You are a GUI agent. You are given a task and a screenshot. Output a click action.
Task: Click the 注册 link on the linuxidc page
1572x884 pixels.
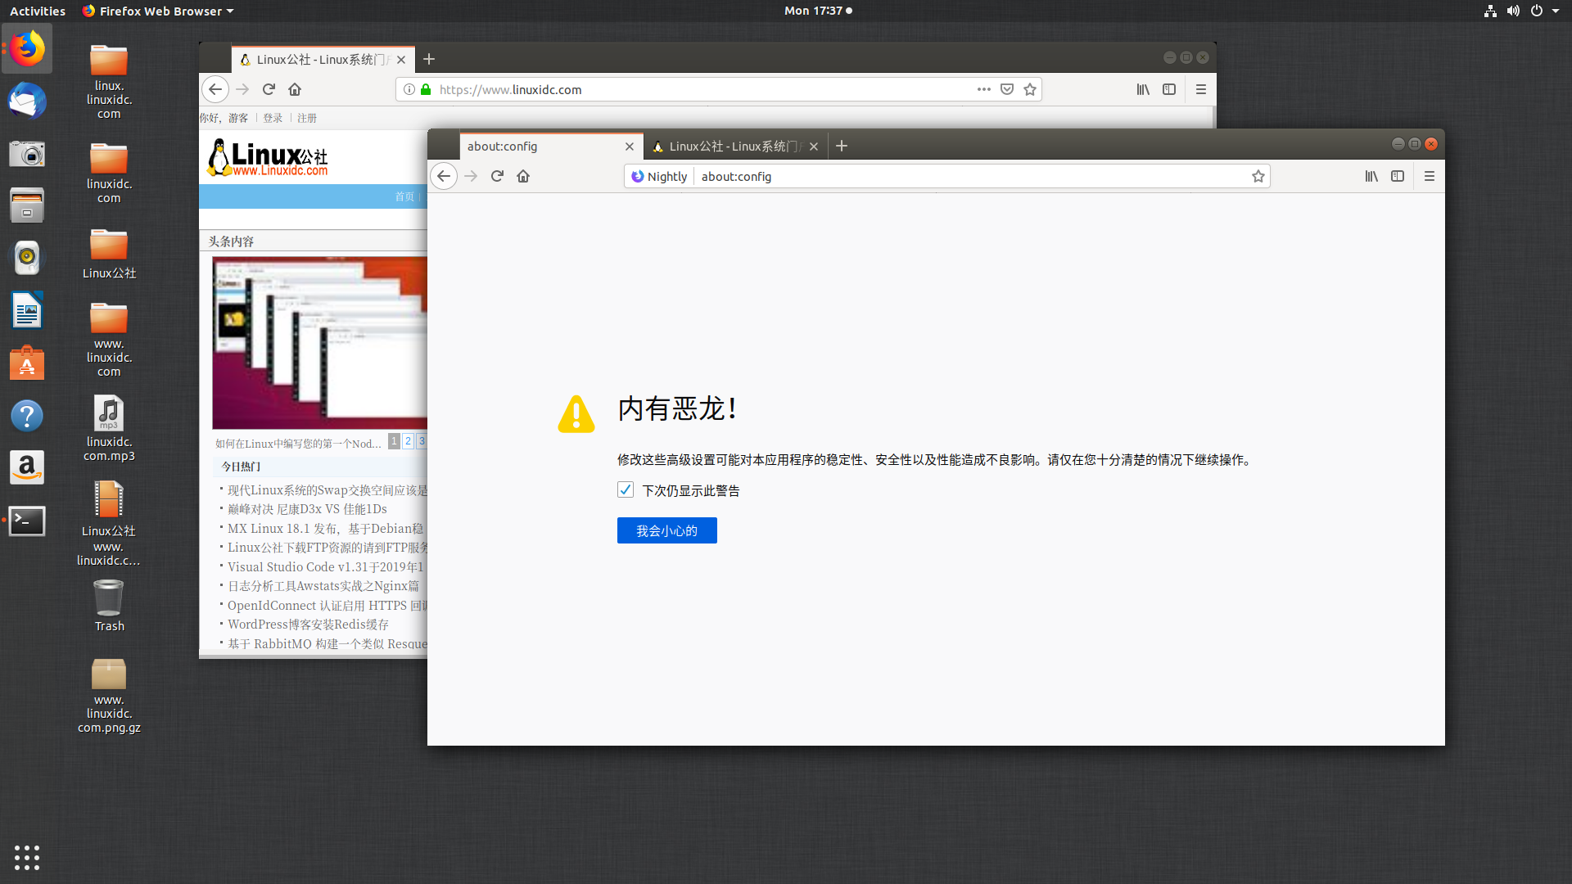tap(307, 118)
